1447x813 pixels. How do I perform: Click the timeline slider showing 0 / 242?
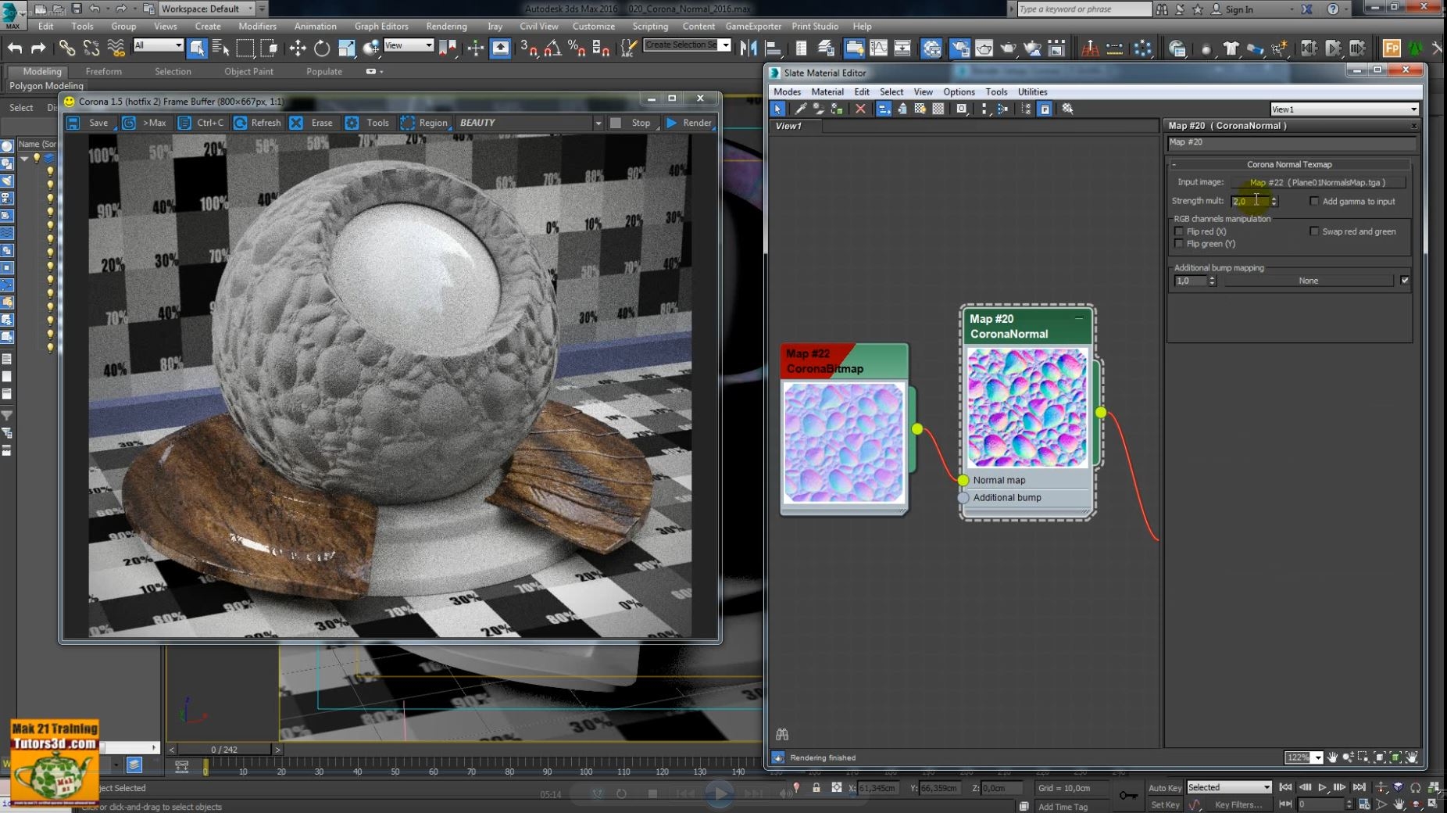click(x=223, y=749)
